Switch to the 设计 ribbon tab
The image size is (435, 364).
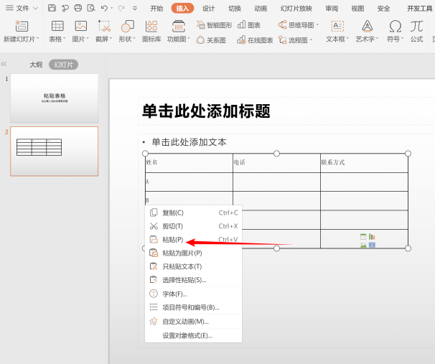coord(208,9)
